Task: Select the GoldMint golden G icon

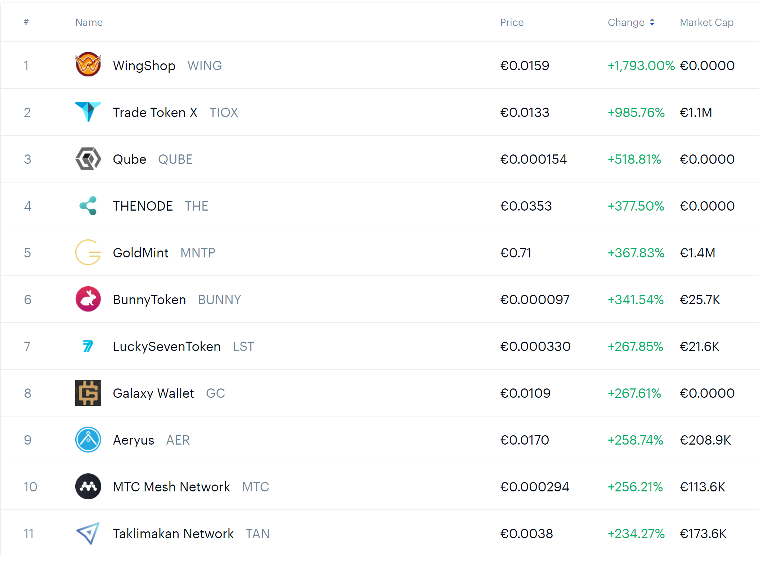Action: [x=88, y=252]
